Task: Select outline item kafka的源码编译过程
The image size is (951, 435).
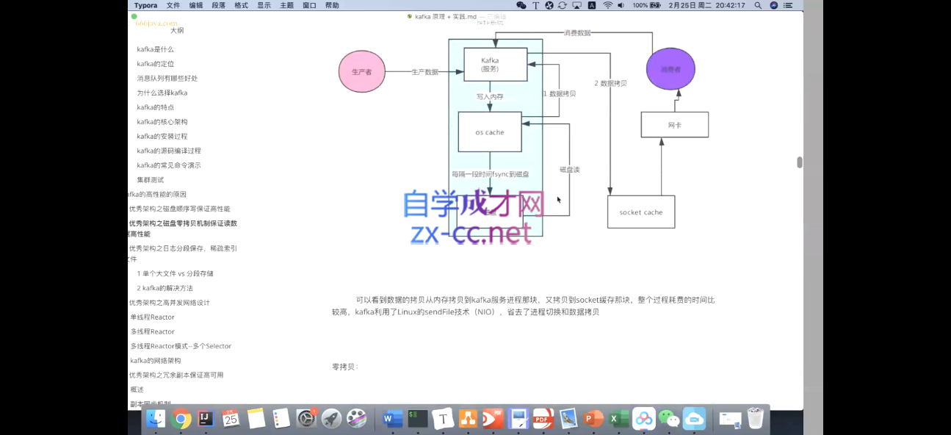Action: pyautogui.click(x=168, y=151)
